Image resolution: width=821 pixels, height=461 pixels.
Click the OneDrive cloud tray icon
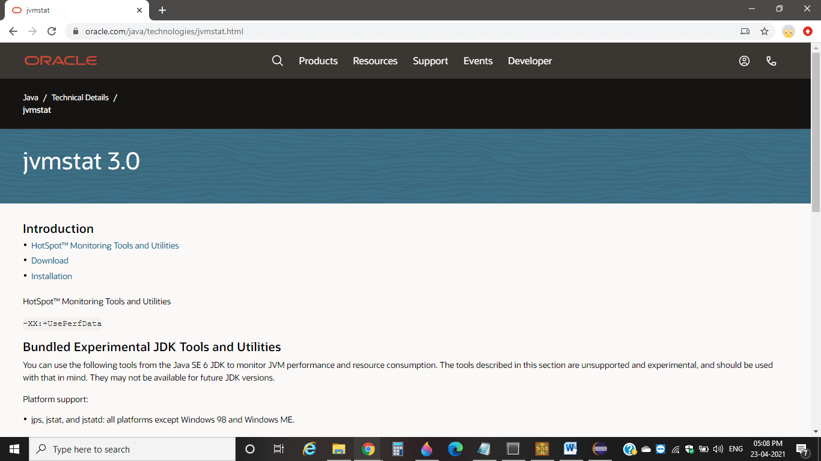(x=646, y=449)
